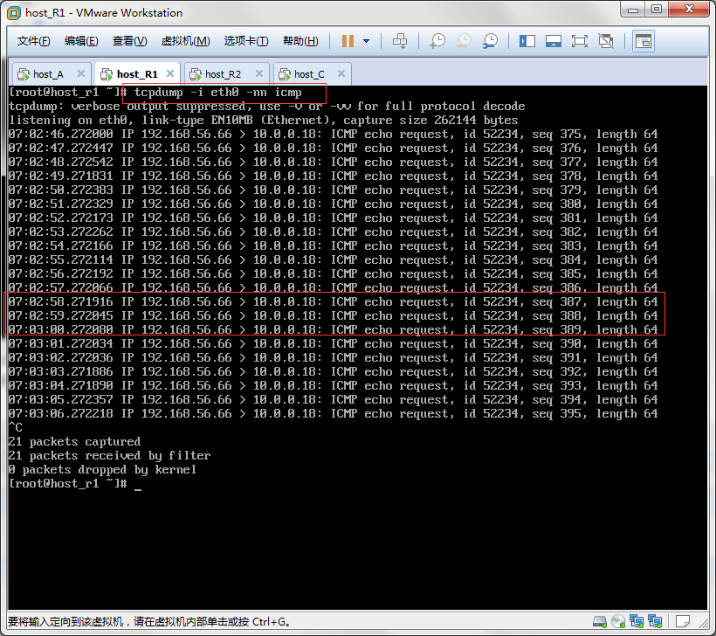
Task: Expand the 选项卡(T) menu
Action: point(246,41)
